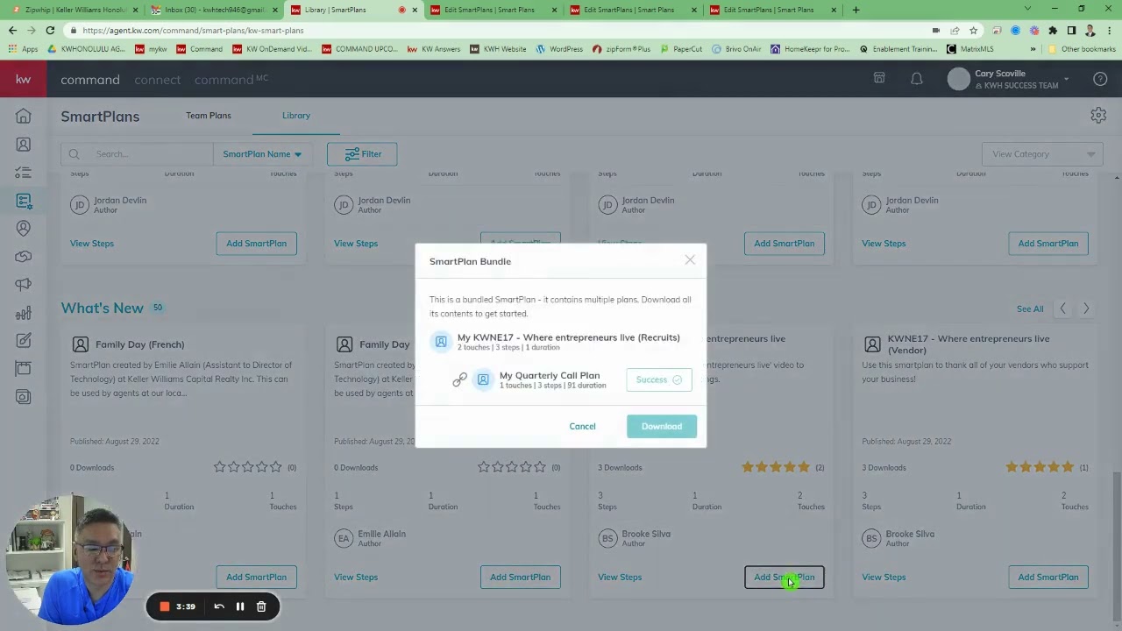The height and width of the screenshot is (631, 1122).
Task: Go to next What's New page arrow
Action: pos(1086,308)
